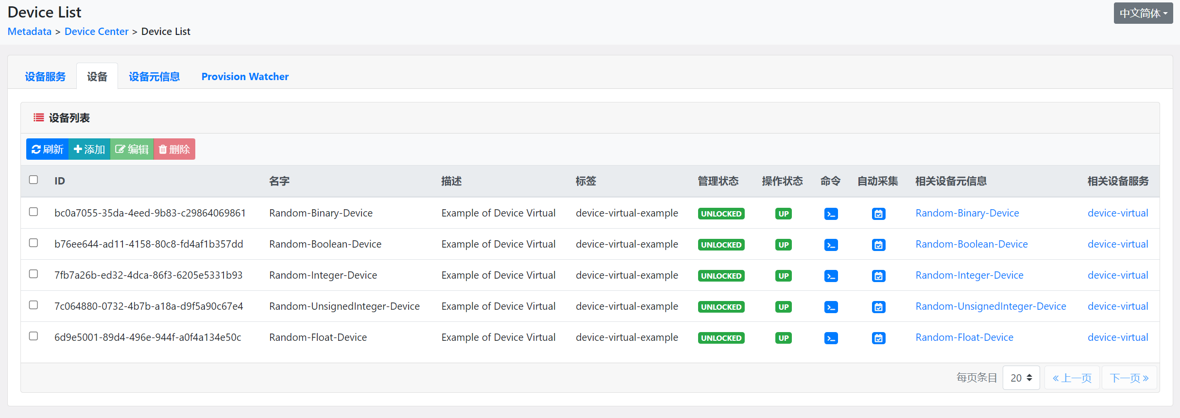Select ID 6d9e5001-89d4-496e-944f-a0f4a134e50c
Image resolution: width=1180 pixels, height=418 pixels.
[x=148, y=337]
